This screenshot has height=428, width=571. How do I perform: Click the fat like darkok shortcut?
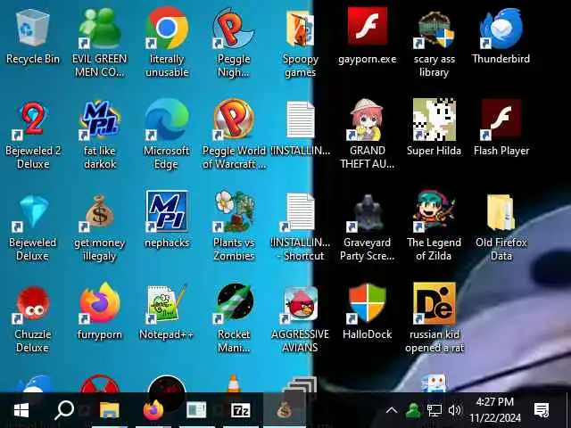(x=99, y=120)
